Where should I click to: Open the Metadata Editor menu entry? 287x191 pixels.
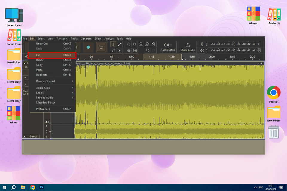tap(46, 102)
